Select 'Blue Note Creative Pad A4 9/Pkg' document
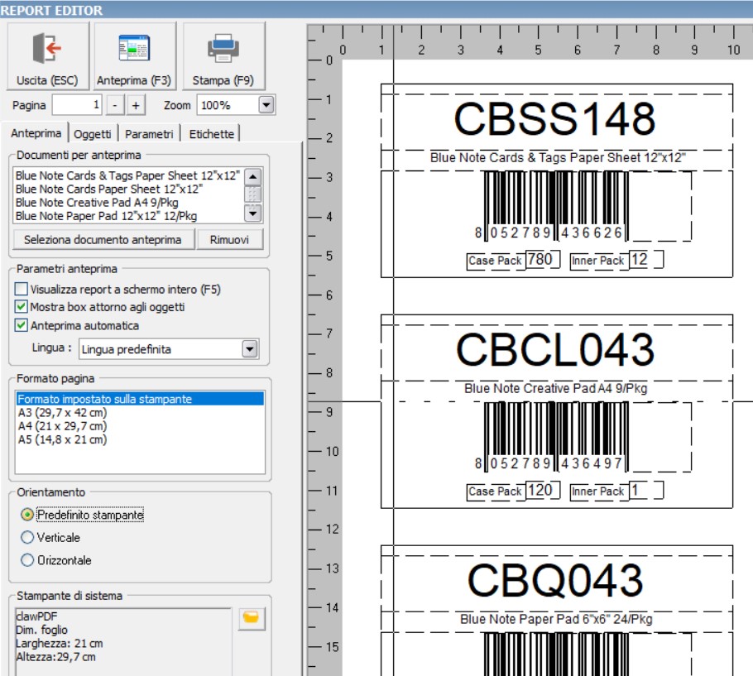753x676 pixels. point(97,202)
